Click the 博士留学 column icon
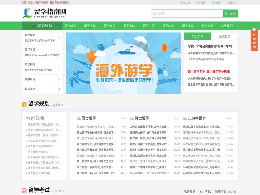 click(x=131, y=118)
